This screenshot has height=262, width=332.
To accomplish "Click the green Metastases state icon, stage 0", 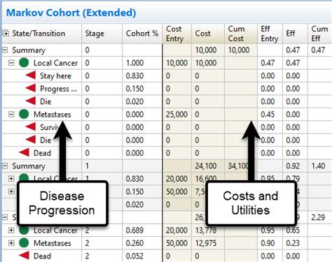I will (24, 114).
